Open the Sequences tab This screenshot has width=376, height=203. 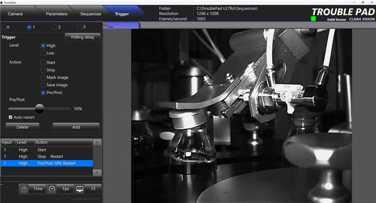(x=91, y=14)
